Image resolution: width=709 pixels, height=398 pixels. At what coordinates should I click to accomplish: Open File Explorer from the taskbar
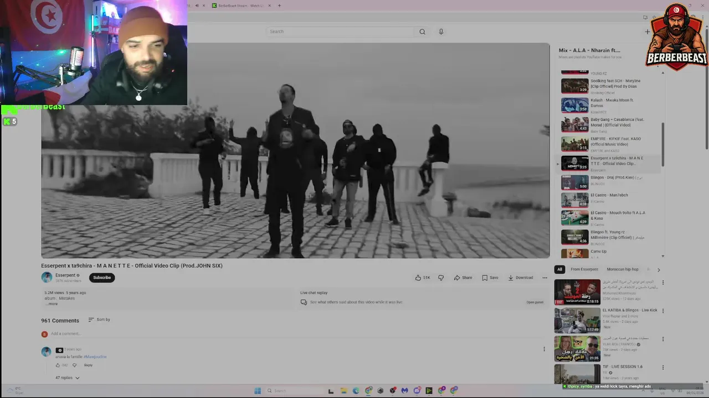click(343, 390)
